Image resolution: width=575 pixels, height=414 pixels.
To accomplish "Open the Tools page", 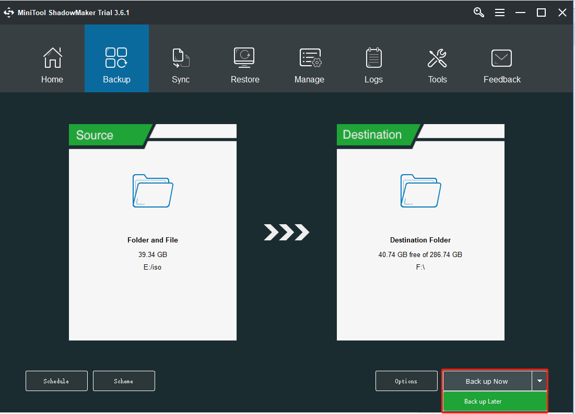I will [437, 58].
